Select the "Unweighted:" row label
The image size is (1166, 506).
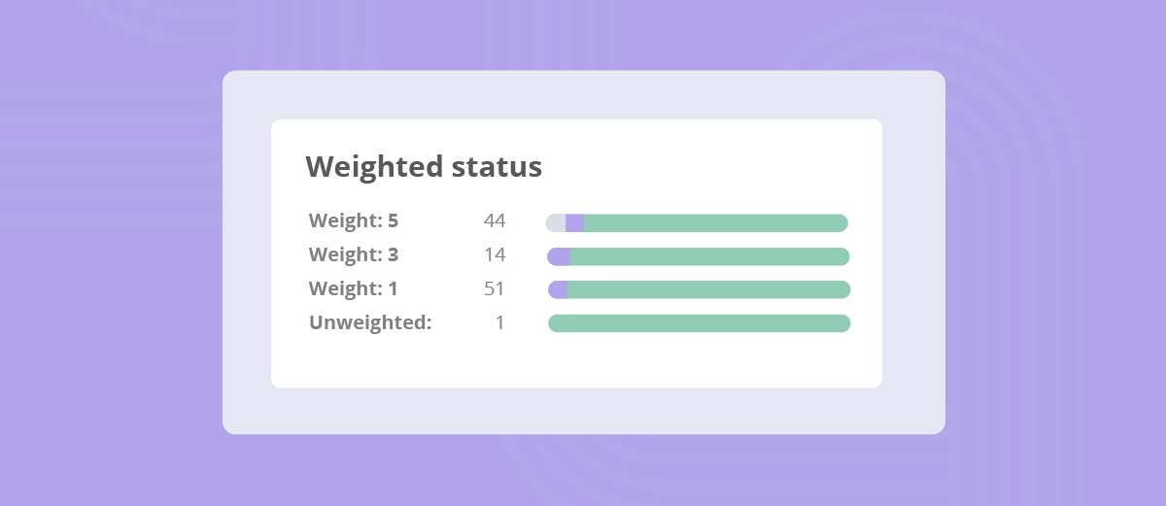[x=370, y=322]
